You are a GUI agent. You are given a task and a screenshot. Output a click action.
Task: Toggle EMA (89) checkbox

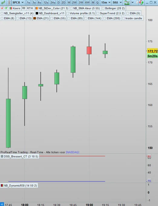click(69, 18)
